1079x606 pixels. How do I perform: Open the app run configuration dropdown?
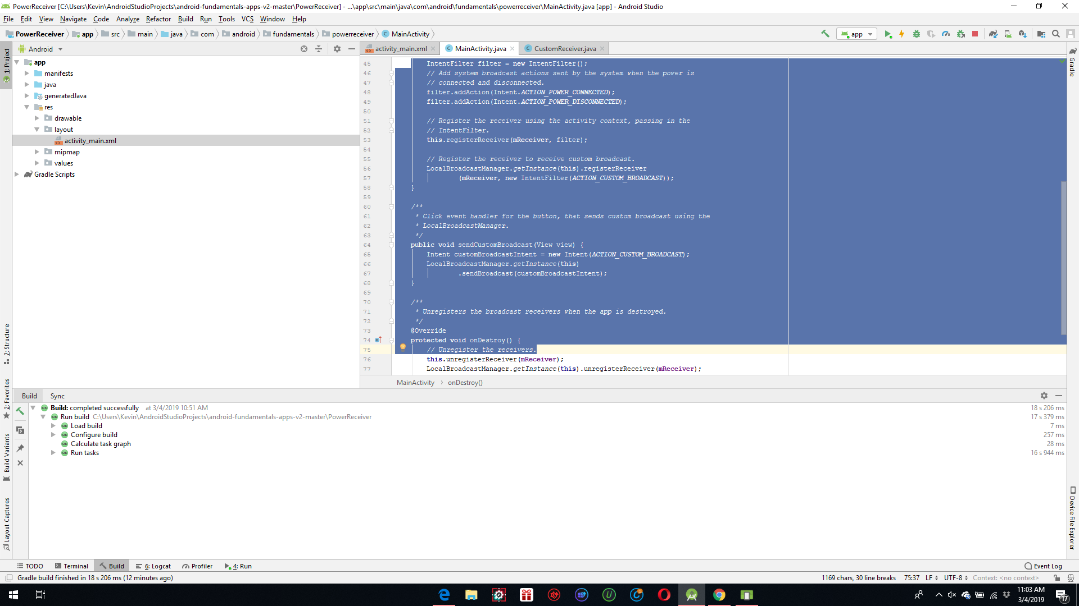tap(856, 34)
